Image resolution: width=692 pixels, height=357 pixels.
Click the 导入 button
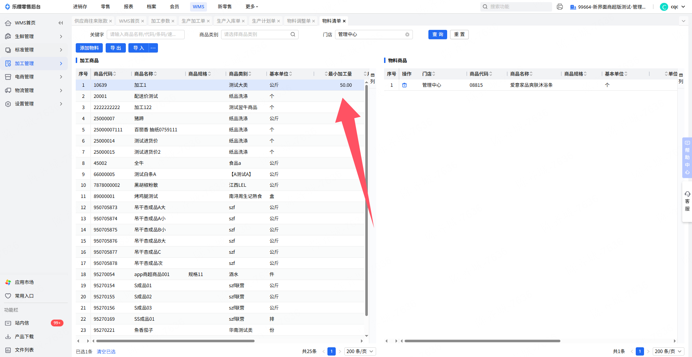(x=138, y=48)
